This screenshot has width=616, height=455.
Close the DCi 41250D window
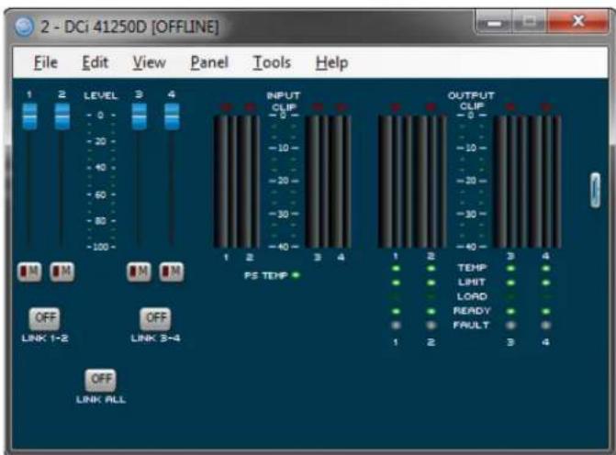pyautogui.click(x=578, y=22)
